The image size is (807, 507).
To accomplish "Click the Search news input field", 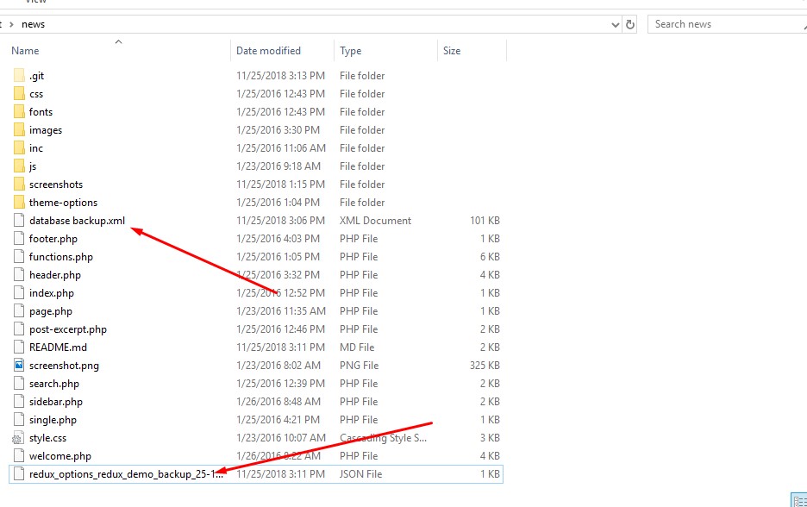I will pos(727,24).
